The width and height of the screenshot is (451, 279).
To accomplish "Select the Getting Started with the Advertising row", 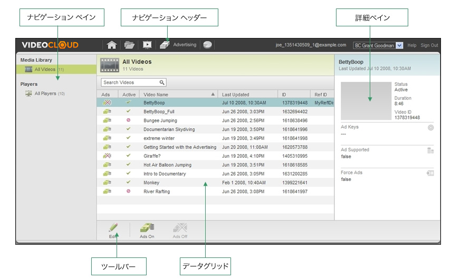I will click(x=215, y=147).
